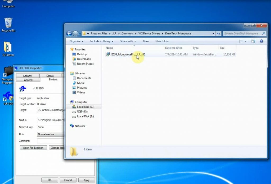Viewport: 271px width, 184px height.
Task: Click the JLR breadcrumb in the address bar
Action: coord(114,34)
